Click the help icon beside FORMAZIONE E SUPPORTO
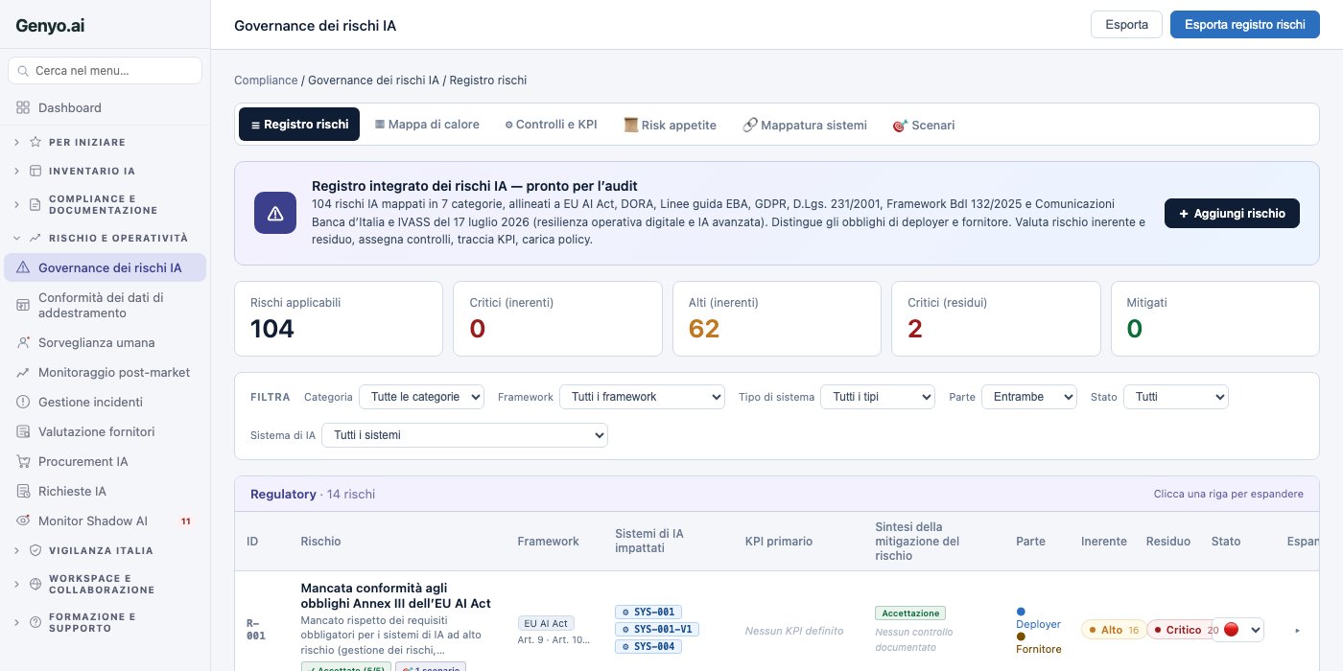The height and width of the screenshot is (671, 1343). click(x=35, y=622)
